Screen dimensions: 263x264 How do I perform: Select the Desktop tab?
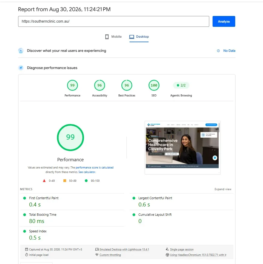[x=139, y=36]
